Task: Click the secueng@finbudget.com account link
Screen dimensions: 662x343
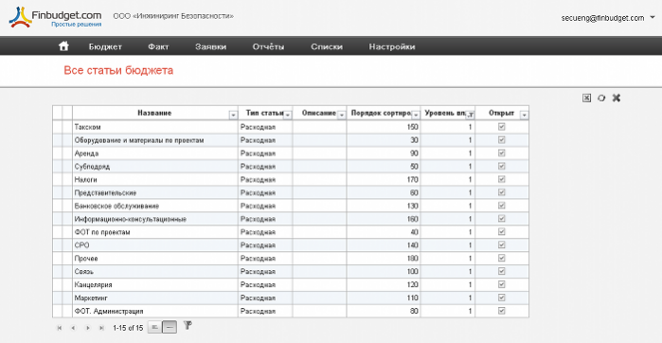Action: pyautogui.click(x=602, y=18)
